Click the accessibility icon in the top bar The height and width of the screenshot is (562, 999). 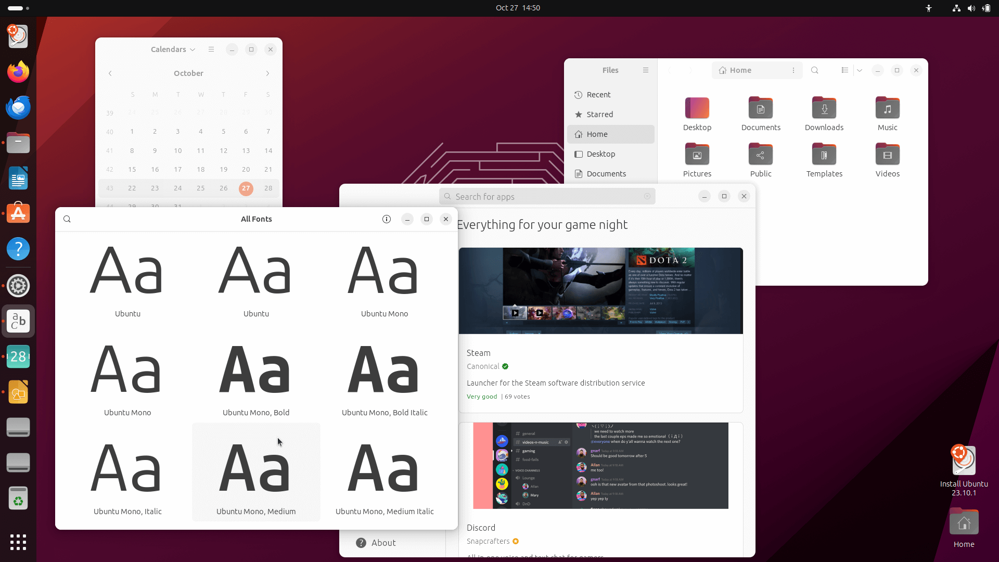(929, 8)
